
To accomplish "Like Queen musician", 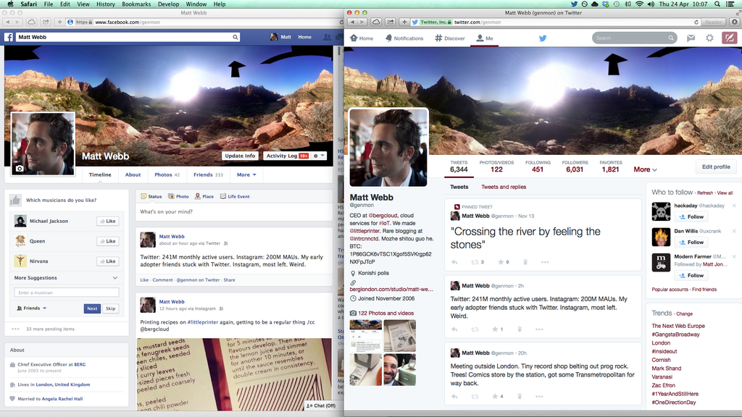I will tap(107, 241).
